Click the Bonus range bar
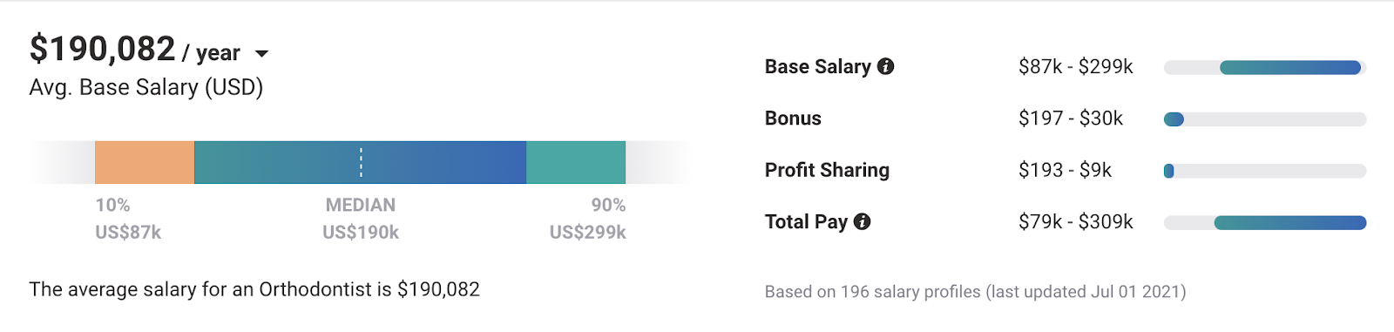Screen dimensions: 1394x332 click(1265, 119)
